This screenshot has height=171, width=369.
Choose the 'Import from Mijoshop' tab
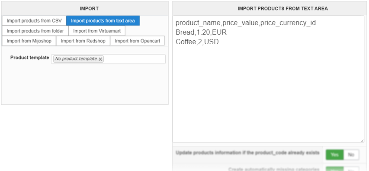tap(29, 41)
